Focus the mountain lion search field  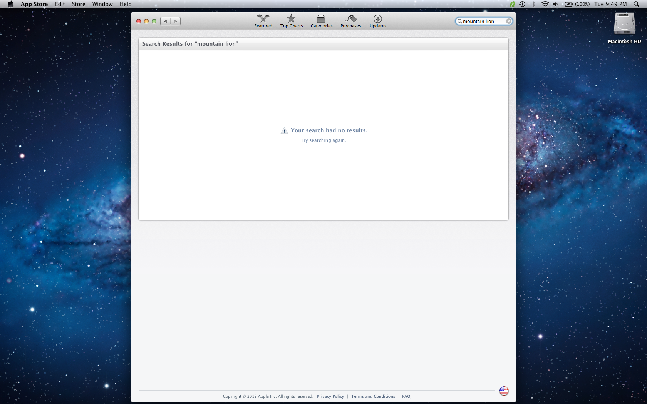pyautogui.click(x=484, y=21)
